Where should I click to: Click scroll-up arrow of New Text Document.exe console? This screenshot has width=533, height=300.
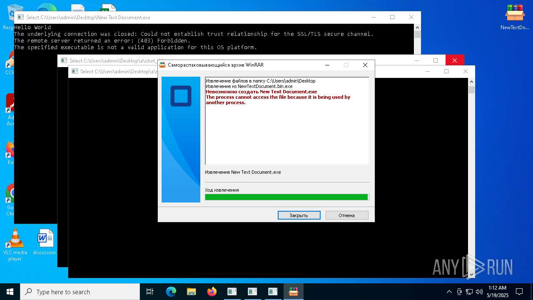click(x=417, y=27)
